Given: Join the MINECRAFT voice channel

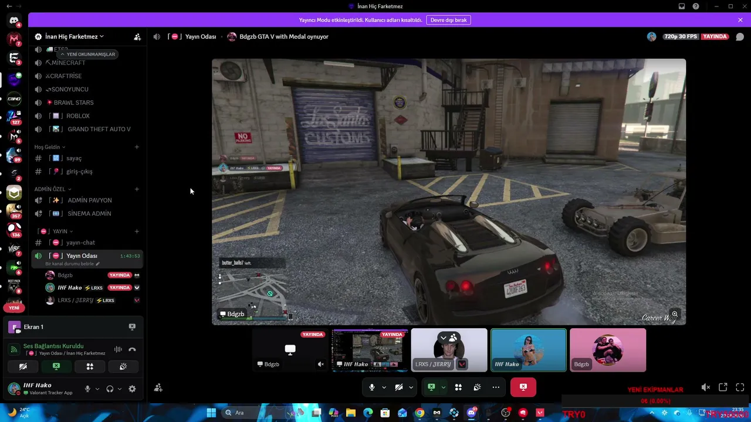Looking at the screenshot, I should 87,63.
